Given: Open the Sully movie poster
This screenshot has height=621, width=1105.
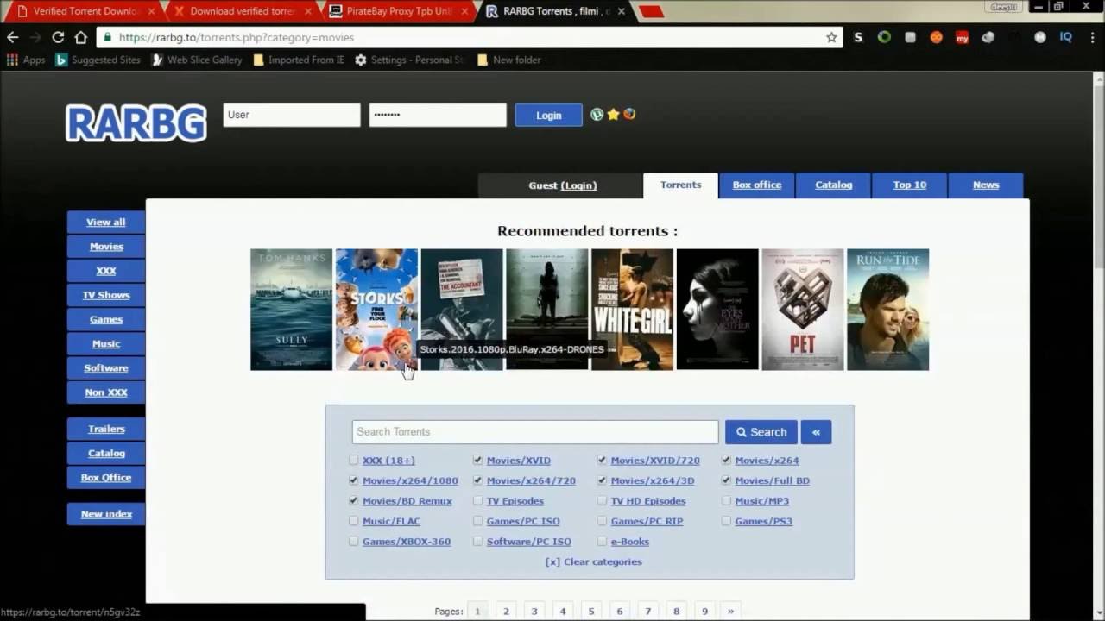Looking at the screenshot, I should point(291,310).
